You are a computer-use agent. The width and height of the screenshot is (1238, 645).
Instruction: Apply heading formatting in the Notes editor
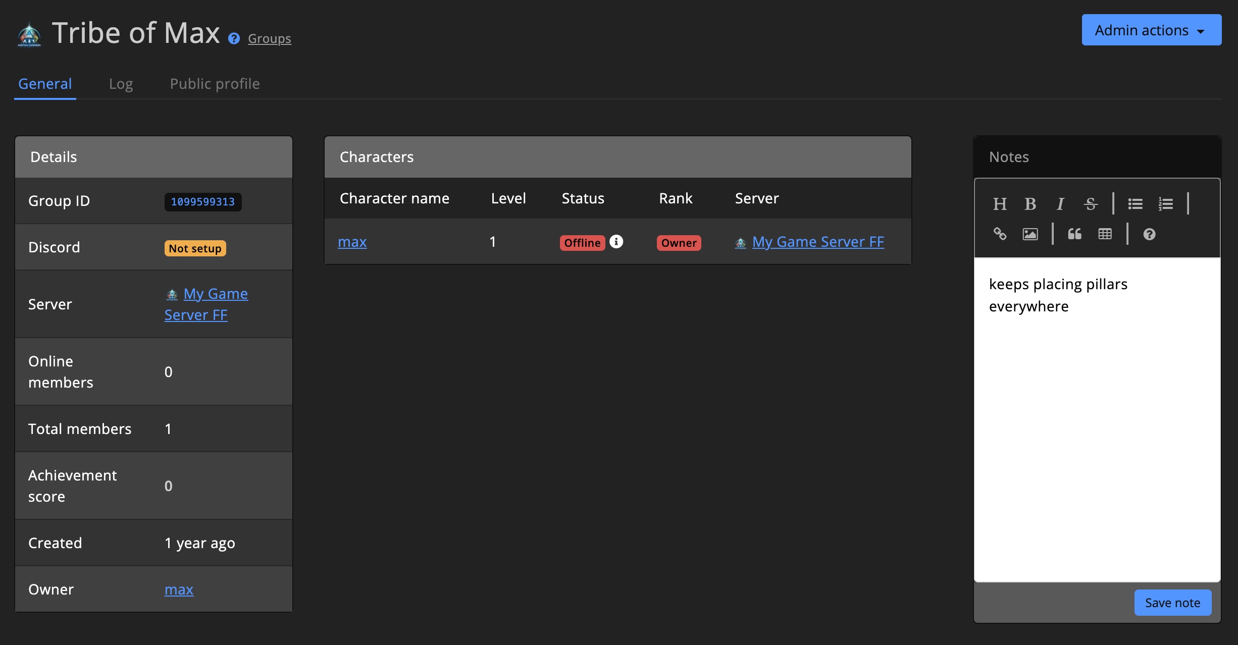(x=1000, y=204)
